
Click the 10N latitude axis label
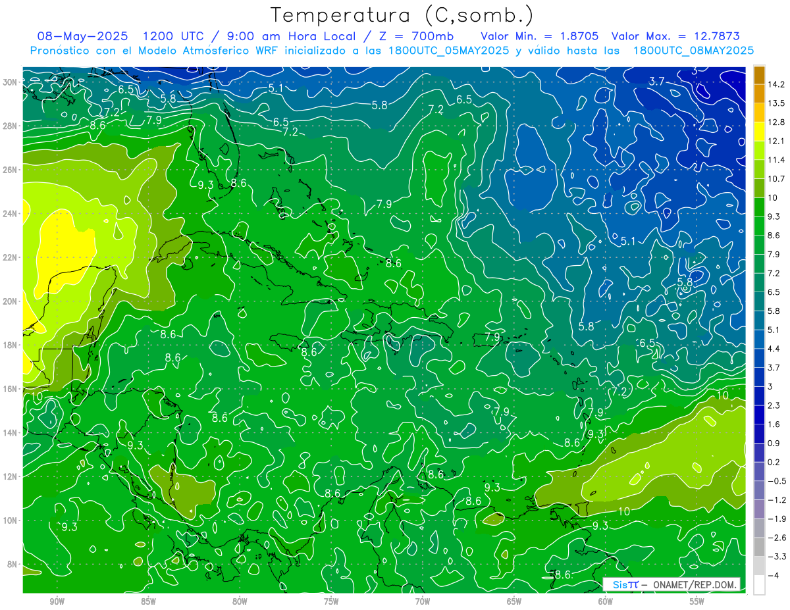pos(10,521)
